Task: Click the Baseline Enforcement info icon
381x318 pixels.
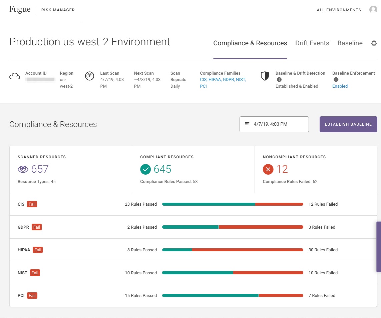Action: pyautogui.click(x=336, y=80)
